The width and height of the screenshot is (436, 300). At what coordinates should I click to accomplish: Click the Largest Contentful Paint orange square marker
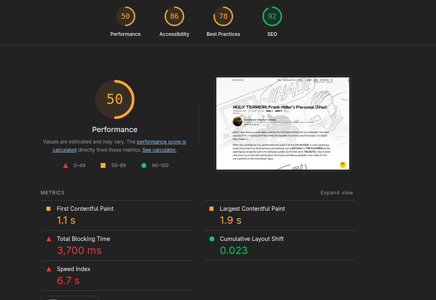(x=211, y=208)
